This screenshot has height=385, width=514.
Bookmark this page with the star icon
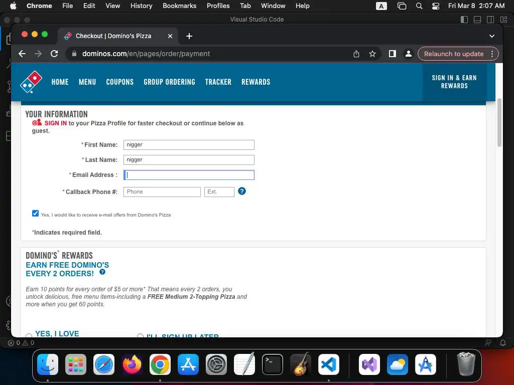[x=372, y=54]
